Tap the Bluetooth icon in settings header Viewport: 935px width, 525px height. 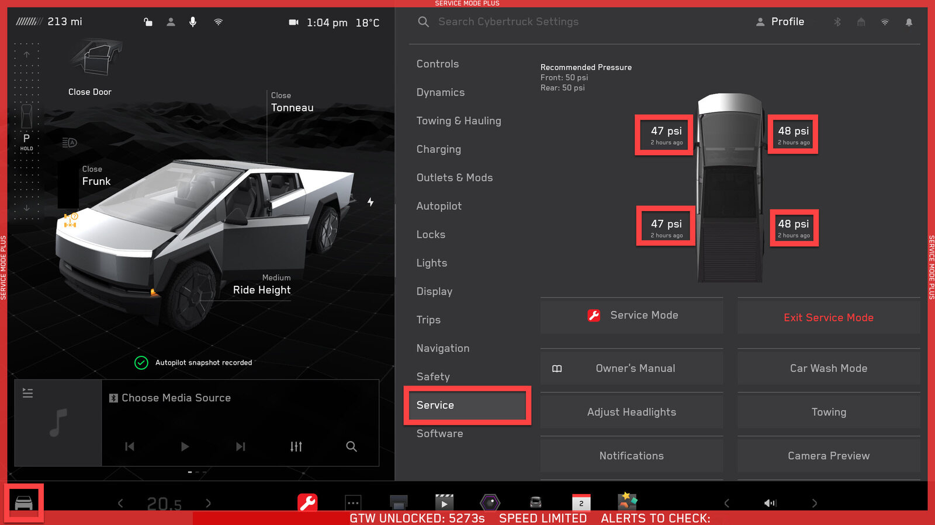tap(837, 22)
